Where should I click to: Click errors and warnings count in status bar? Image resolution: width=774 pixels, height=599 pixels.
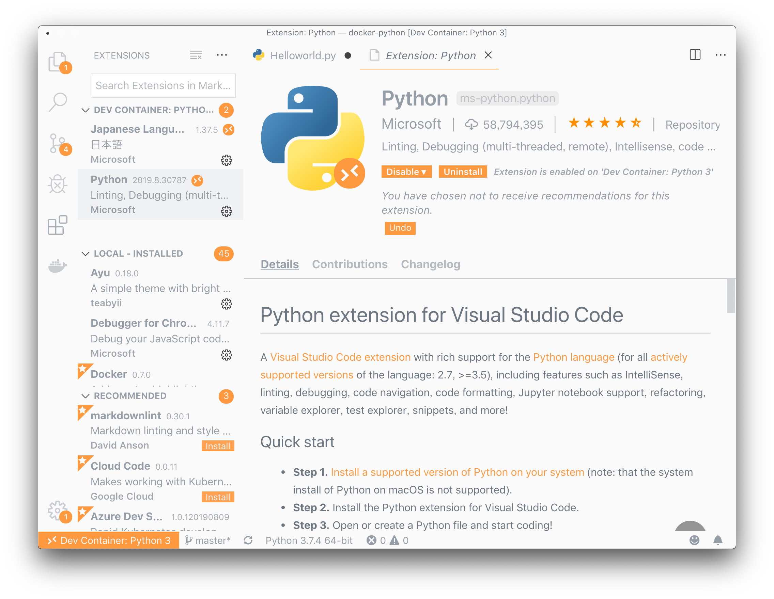pyautogui.click(x=387, y=540)
